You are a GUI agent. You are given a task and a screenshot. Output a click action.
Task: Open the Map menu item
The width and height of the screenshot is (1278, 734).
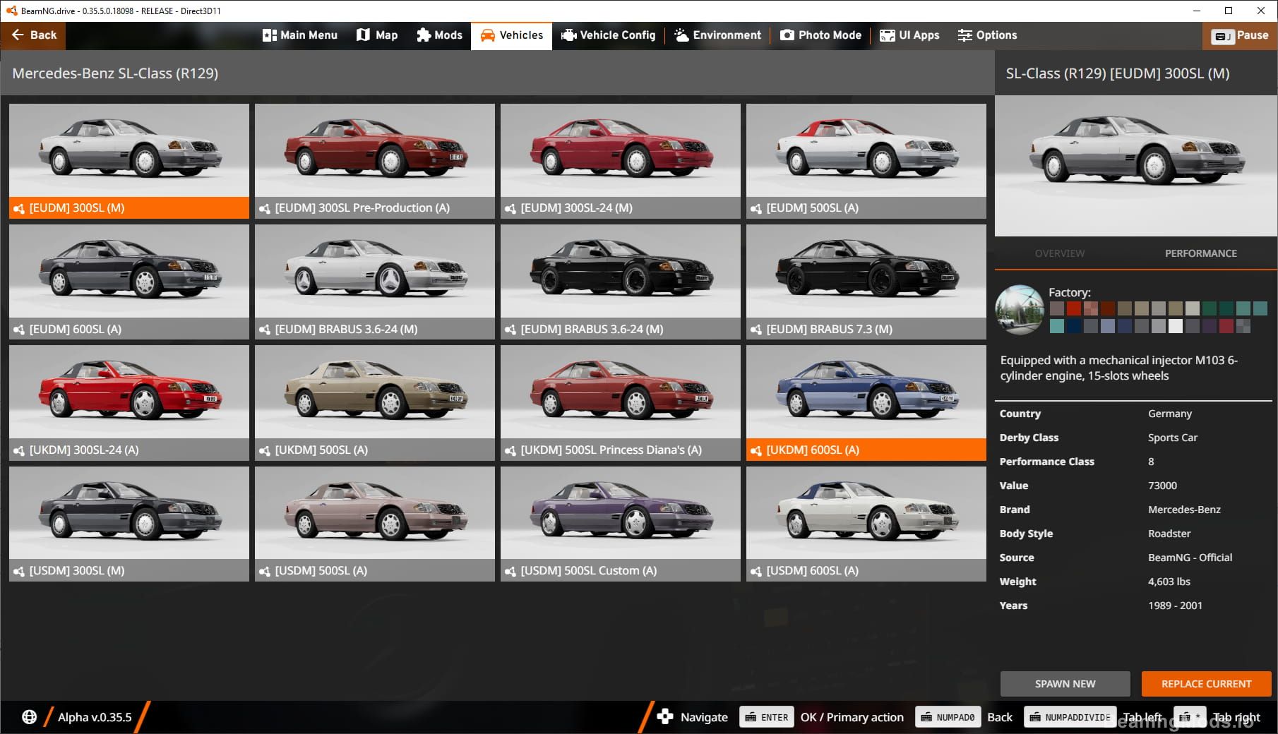(x=377, y=35)
